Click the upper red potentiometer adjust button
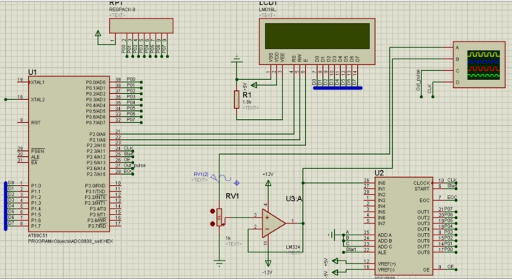 [213, 212]
